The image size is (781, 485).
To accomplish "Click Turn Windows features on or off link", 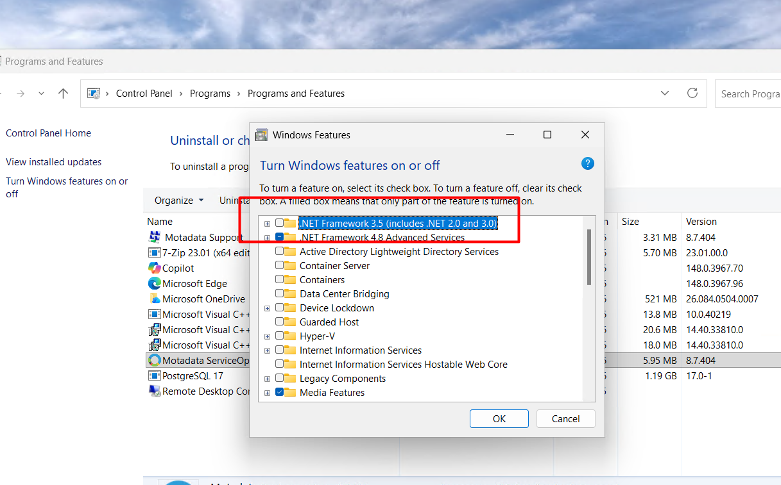I will (67, 187).
